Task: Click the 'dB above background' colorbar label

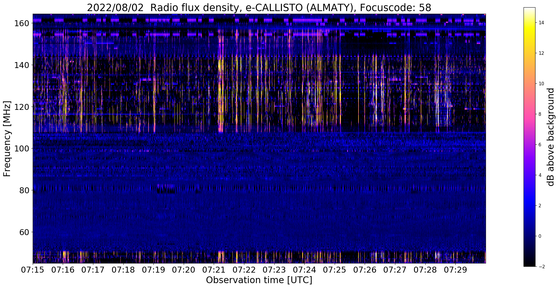Action: point(550,137)
